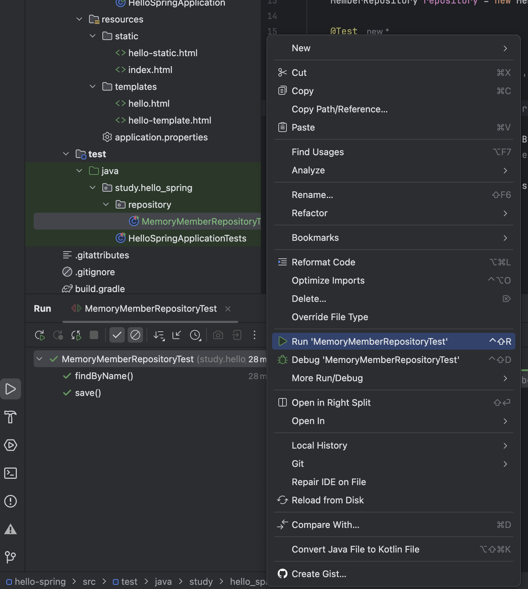Click the hello_spring breadcrumb in the navigation bar

tap(248, 582)
